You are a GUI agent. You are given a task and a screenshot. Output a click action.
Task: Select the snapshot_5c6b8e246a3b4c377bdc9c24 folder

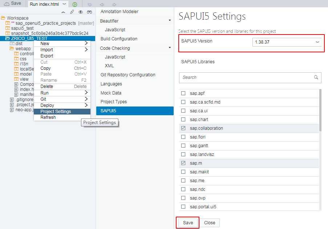coord(50,33)
